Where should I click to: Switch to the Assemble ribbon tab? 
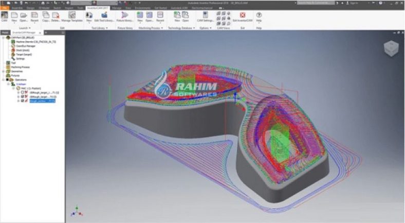tap(17, 8)
